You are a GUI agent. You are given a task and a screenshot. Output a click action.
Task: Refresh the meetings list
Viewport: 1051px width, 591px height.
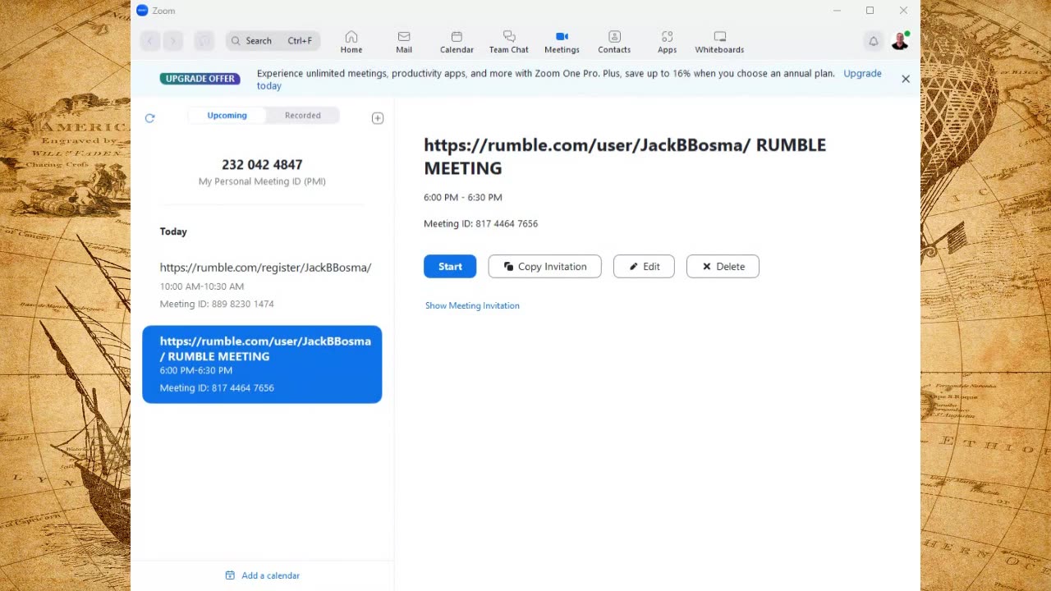pos(149,118)
